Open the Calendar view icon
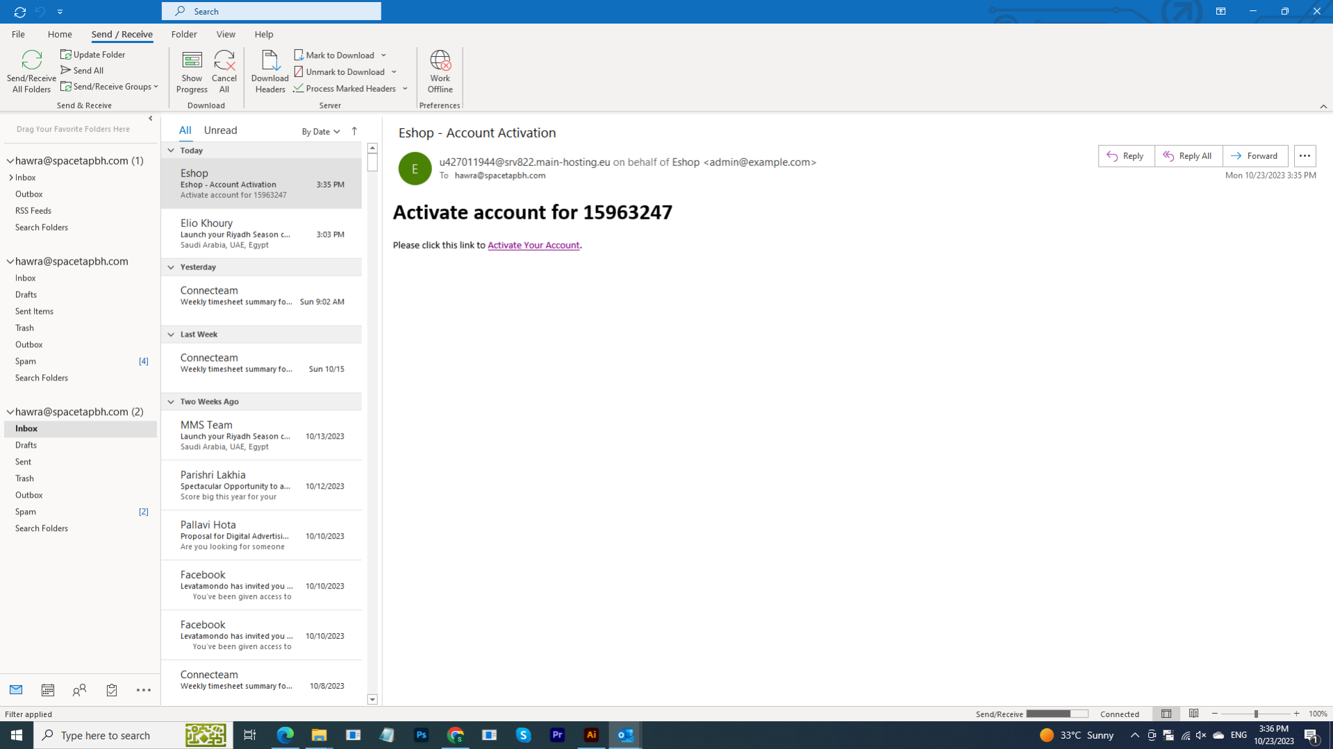 coord(48,690)
